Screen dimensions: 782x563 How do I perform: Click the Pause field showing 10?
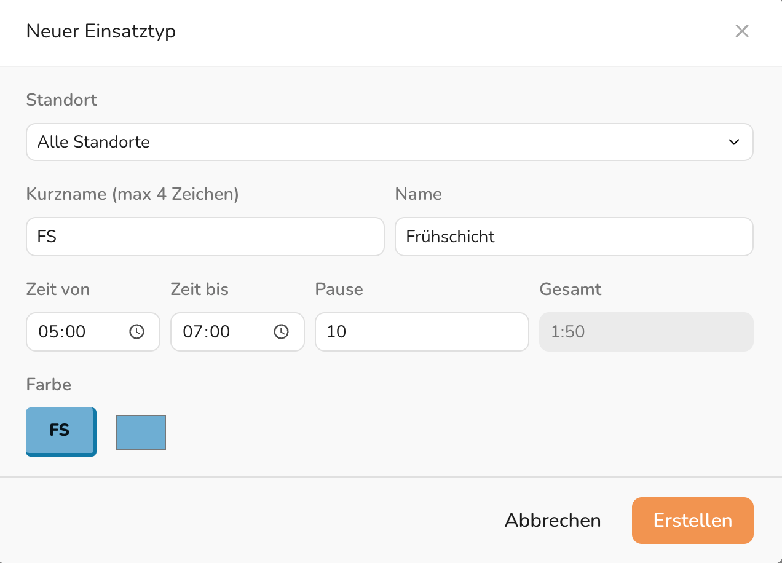(422, 332)
